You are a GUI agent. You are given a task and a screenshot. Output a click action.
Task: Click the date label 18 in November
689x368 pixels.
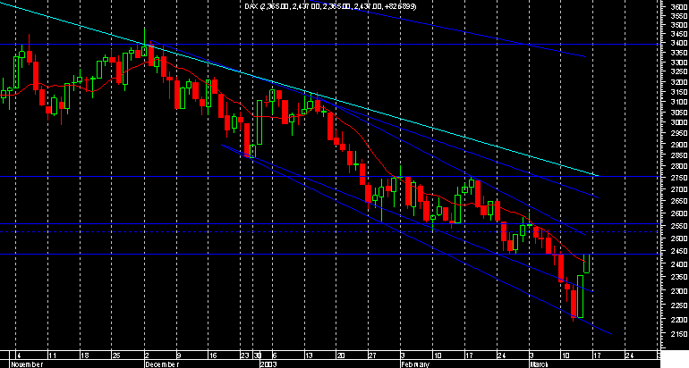coord(83,355)
